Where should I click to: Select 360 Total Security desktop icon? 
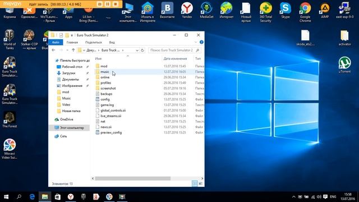pyautogui.click(x=265, y=12)
